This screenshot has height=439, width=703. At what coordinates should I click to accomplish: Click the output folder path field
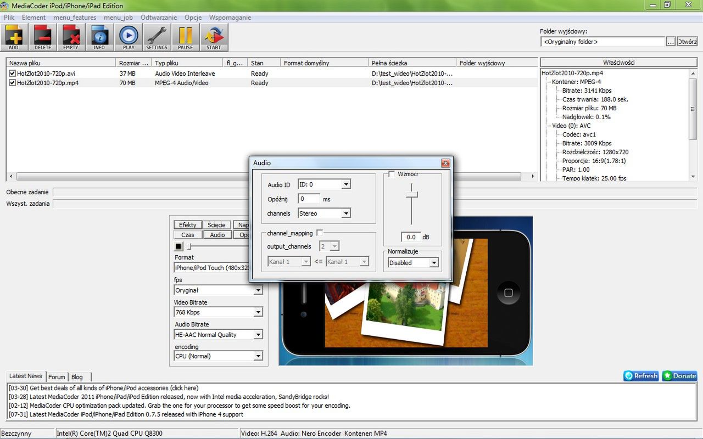pos(603,42)
